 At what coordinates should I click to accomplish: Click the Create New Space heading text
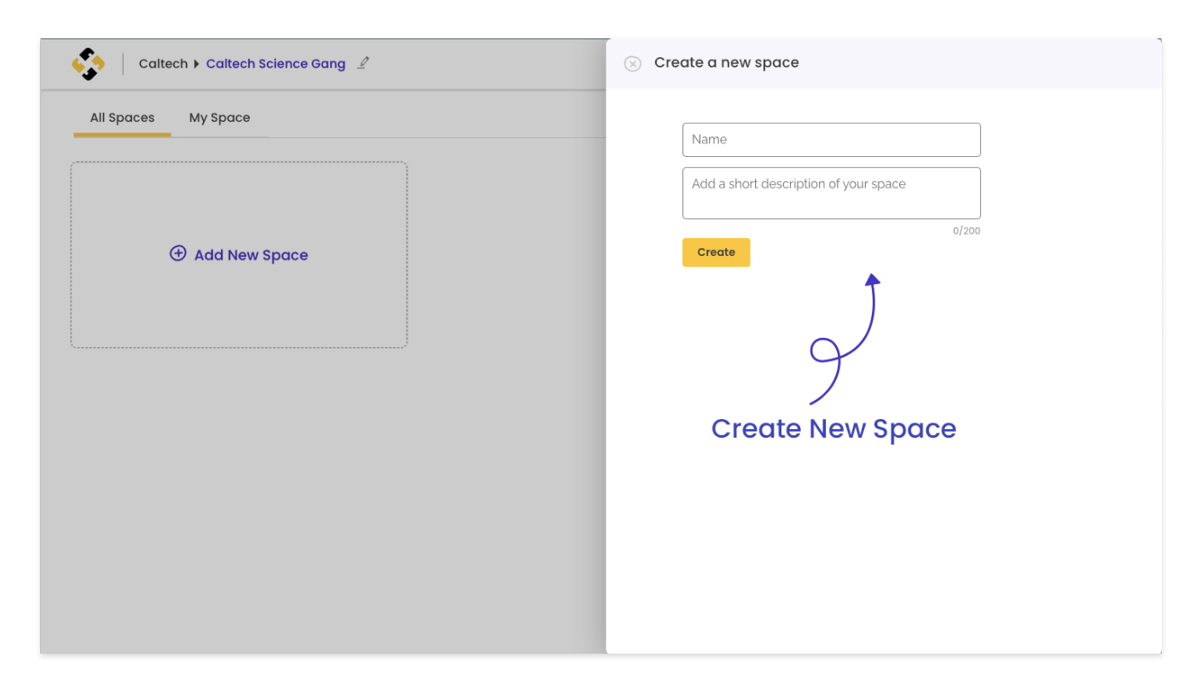click(x=833, y=428)
